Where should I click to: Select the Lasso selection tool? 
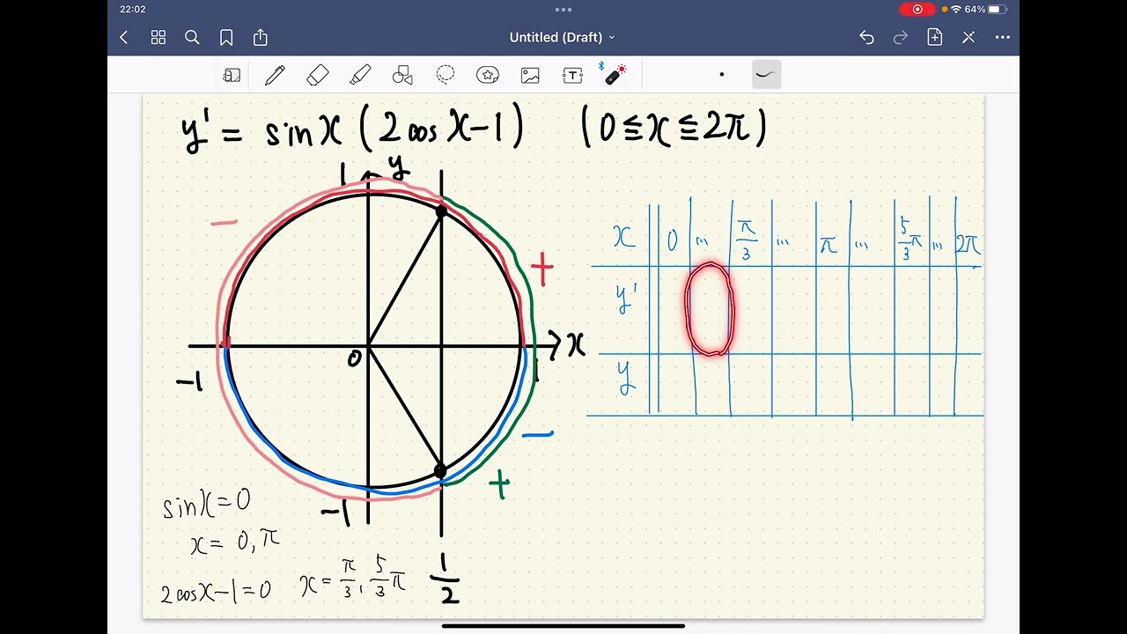446,76
